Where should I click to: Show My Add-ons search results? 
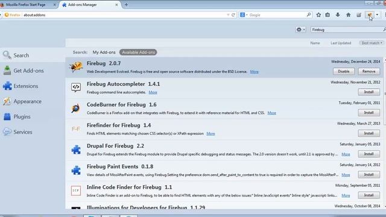pos(104,52)
